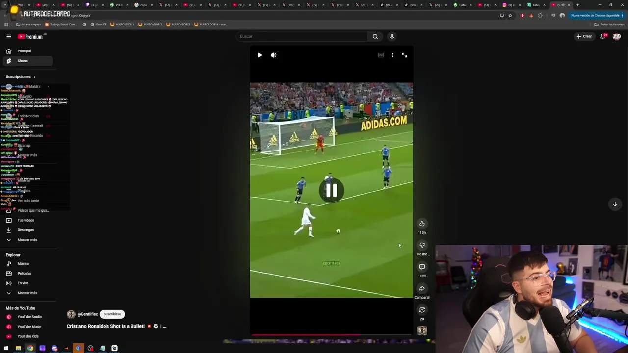
Task: Open the MARCADOR 2 bookmark
Action: pos(150,25)
